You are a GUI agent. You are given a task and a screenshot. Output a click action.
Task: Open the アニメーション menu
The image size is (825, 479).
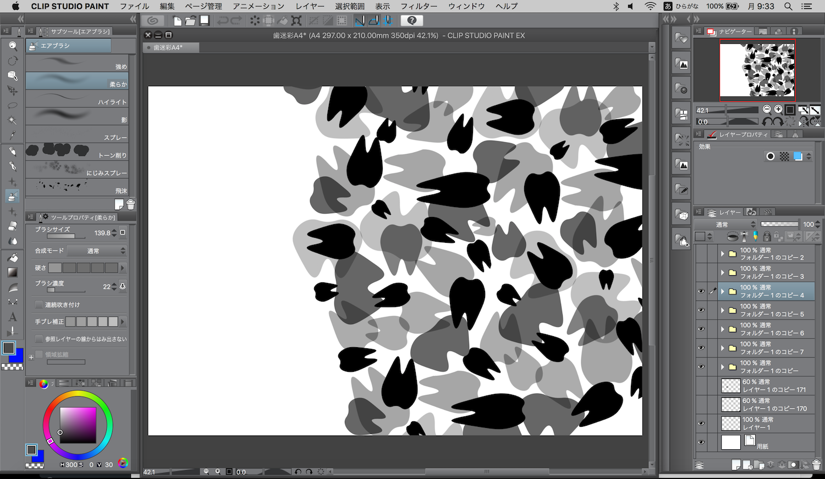point(258,6)
